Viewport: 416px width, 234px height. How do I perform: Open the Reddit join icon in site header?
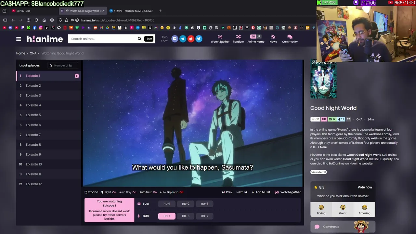tap(191, 39)
